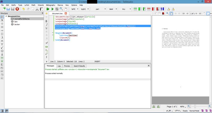Jump to bookmark 1 in status bar
This screenshot has width=212, height=113.
tap(202, 111)
